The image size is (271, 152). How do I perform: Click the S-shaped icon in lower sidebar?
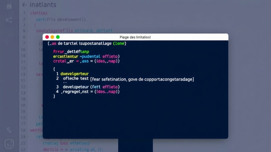(9, 130)
